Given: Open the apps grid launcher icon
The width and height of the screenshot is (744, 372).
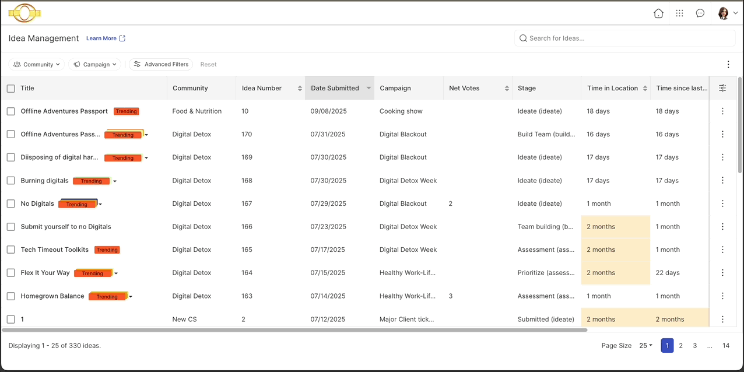Looking at the screenshot, I should click(679, 13).
